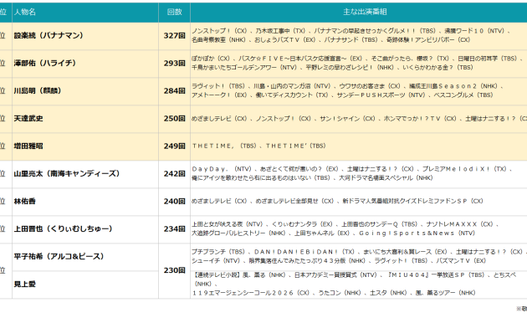Click the 主な出演番組 column header

359,12
